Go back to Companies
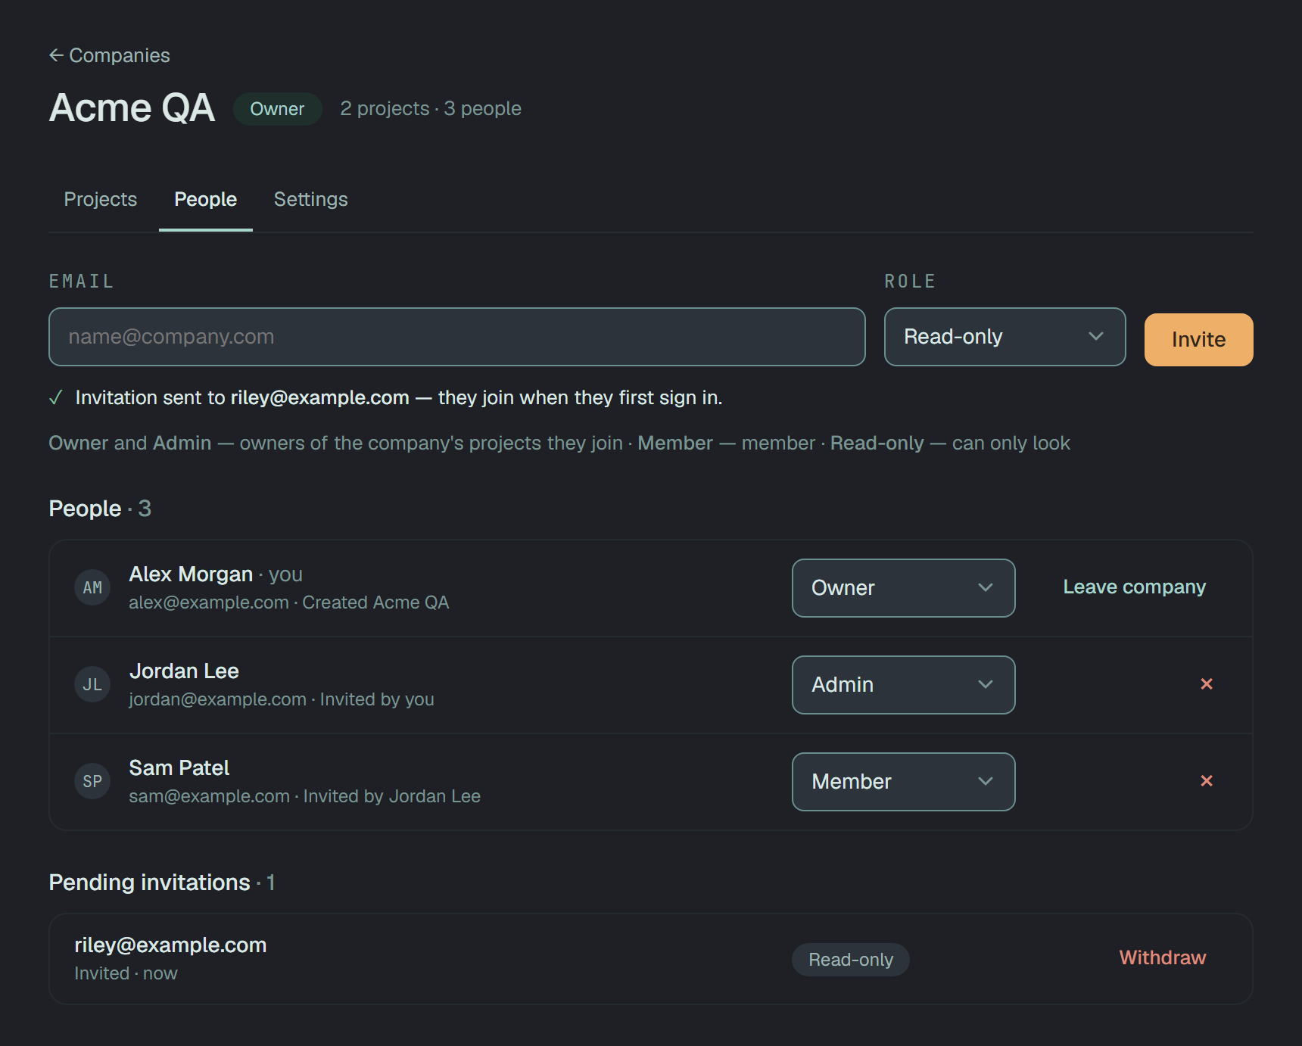Screen dimensions: 1302x1046 pos(110,55)
